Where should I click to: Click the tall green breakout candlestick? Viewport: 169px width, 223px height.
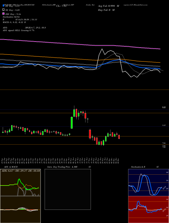point(72,123)
